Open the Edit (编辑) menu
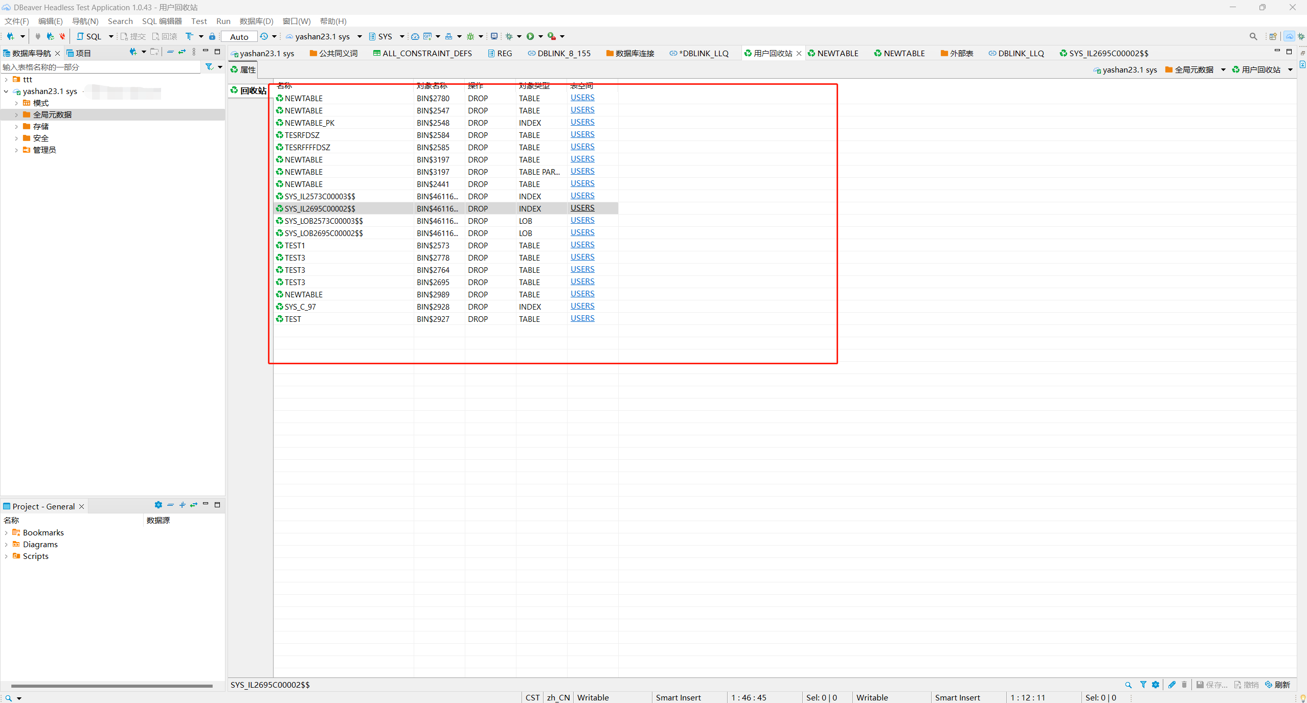This screenshot has width=1307, height=703. tap(51, 21)
